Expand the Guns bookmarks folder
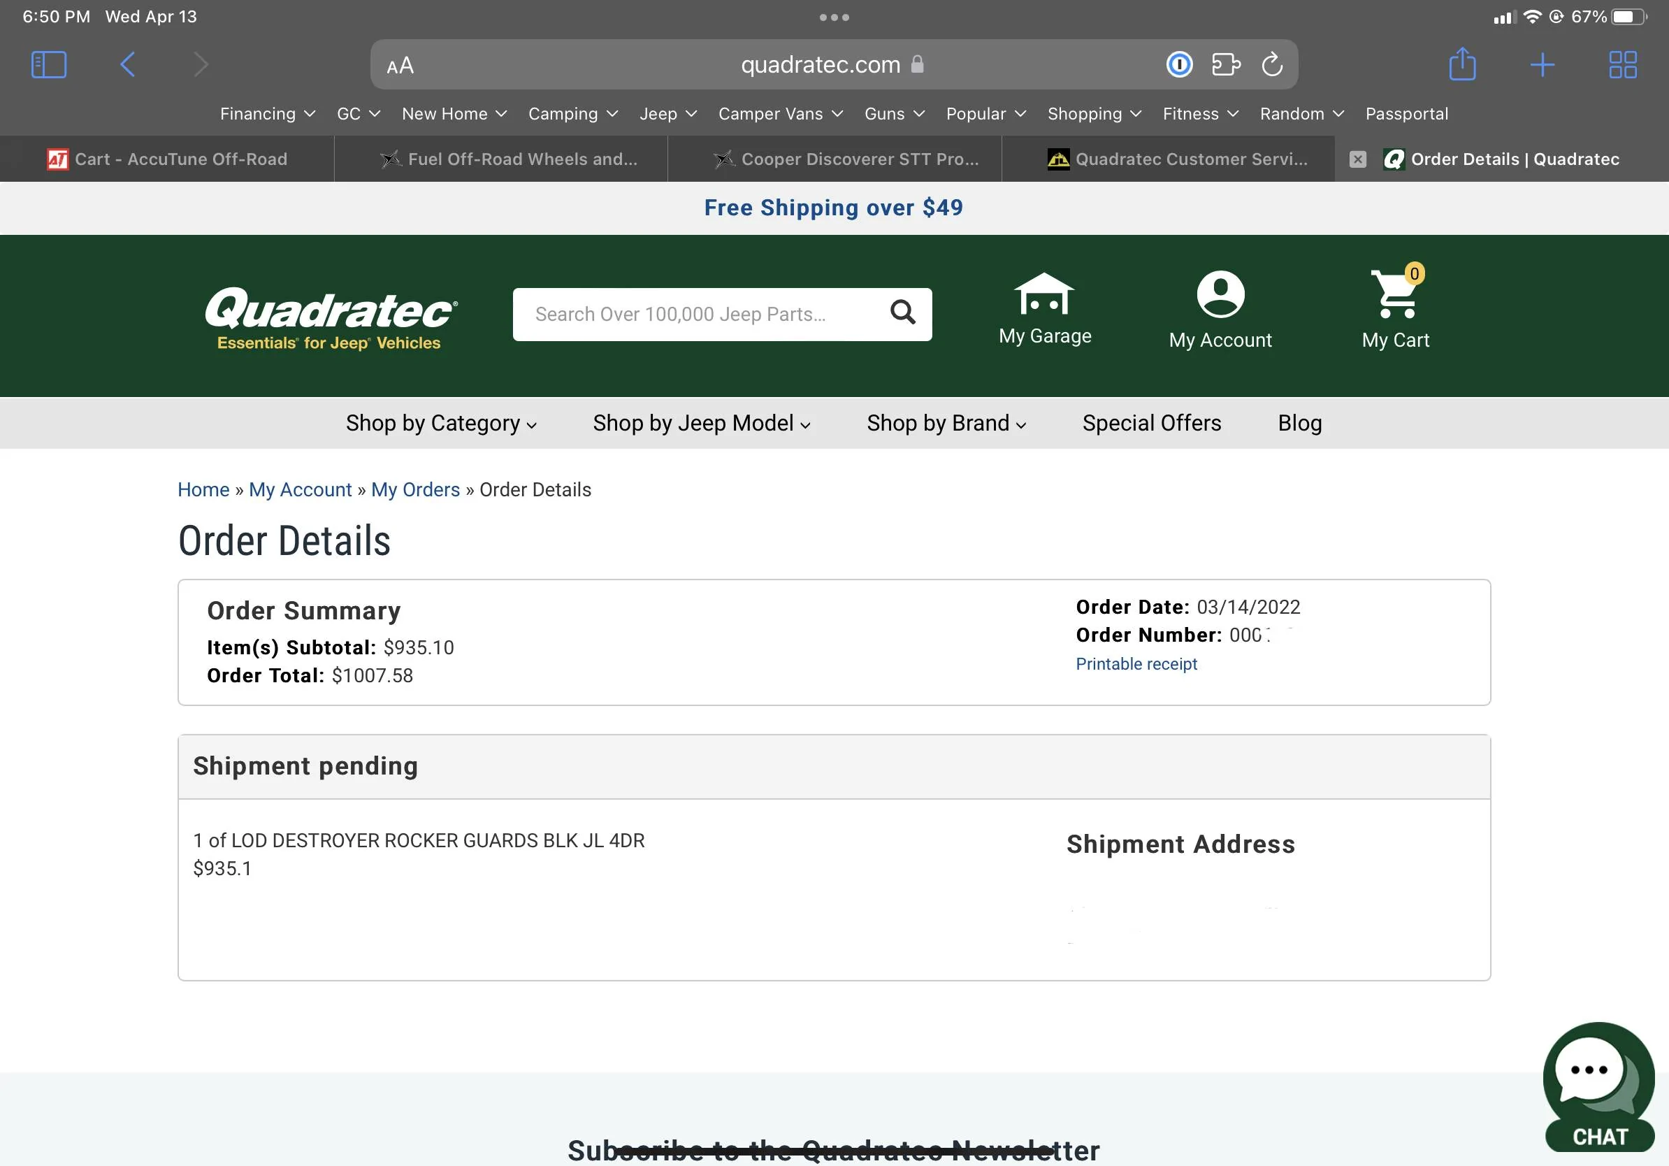 (894, 114)
